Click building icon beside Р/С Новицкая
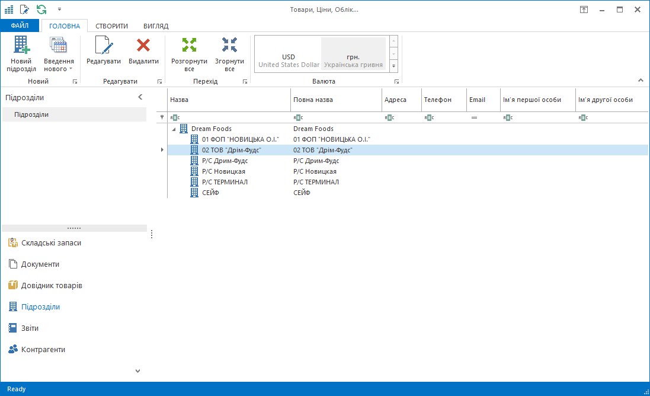650x396 pixels. pyautogui.click(x=194, y=171)
